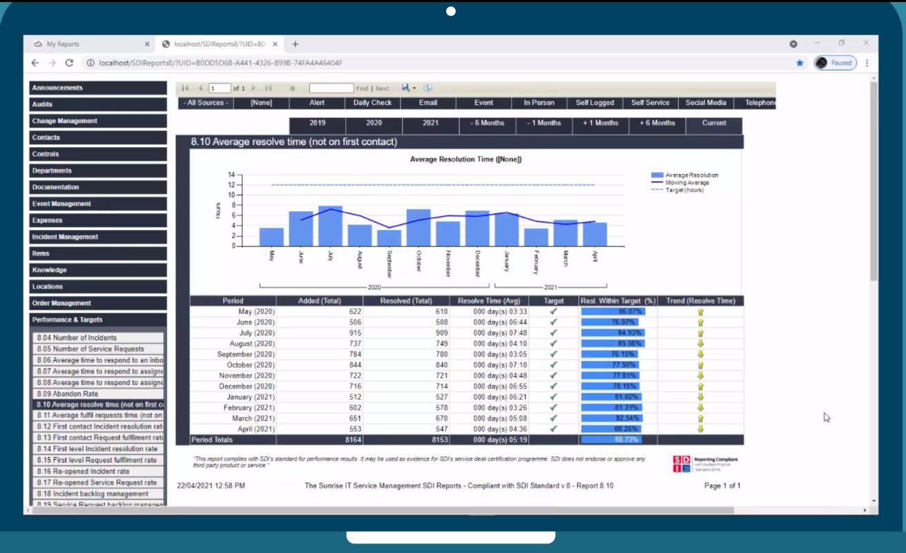The image size is (906, 553).
Task: Open a new browser tab
Action: [296, 44]
